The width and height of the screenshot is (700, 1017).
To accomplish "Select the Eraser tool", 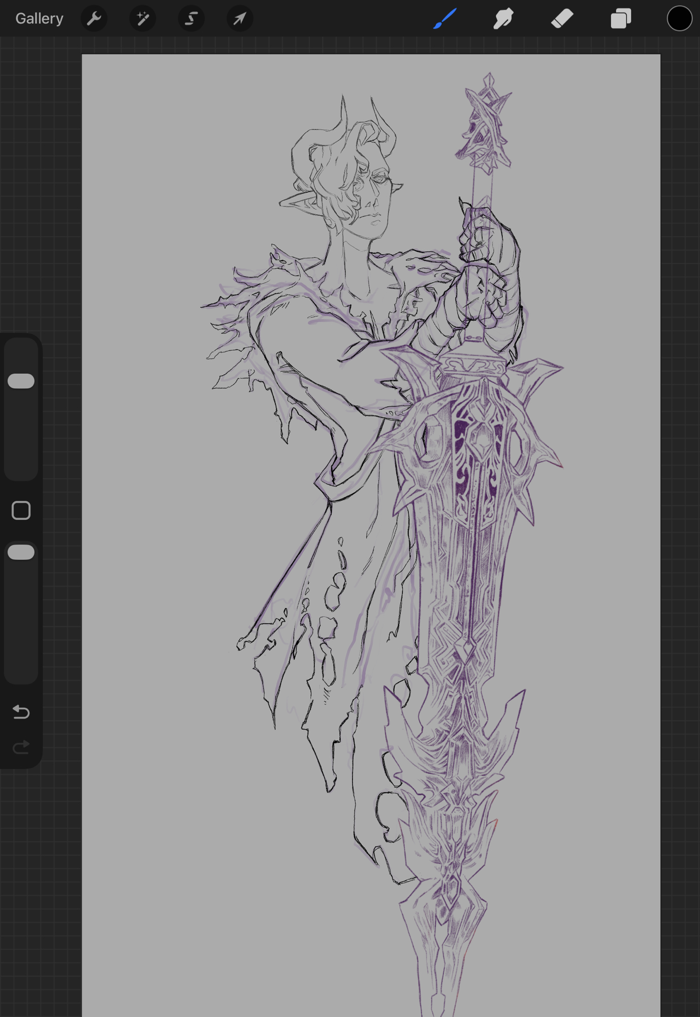I will click(x=562, y=19).
